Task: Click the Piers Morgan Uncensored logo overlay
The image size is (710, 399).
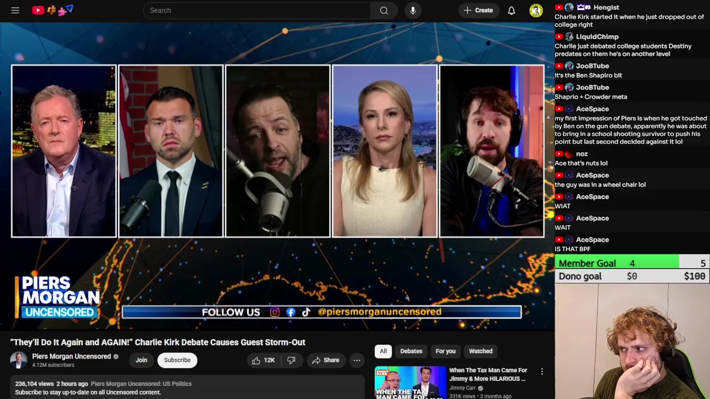Action: 58,297
